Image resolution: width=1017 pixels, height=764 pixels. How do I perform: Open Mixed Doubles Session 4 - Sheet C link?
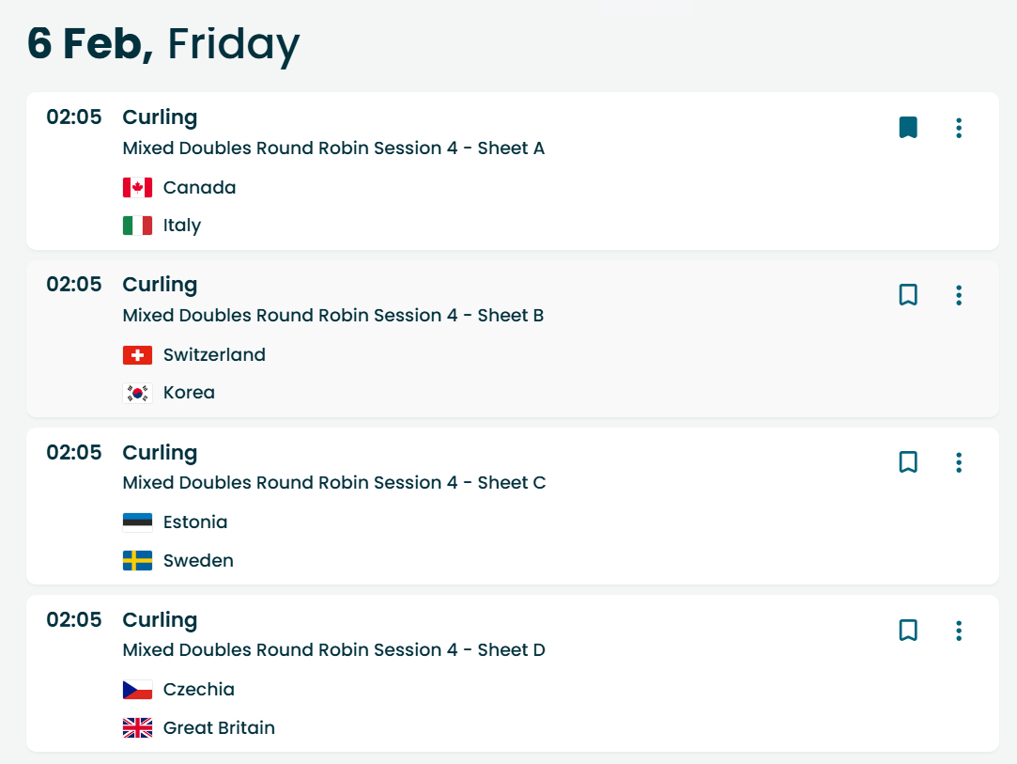pos(333,483)
